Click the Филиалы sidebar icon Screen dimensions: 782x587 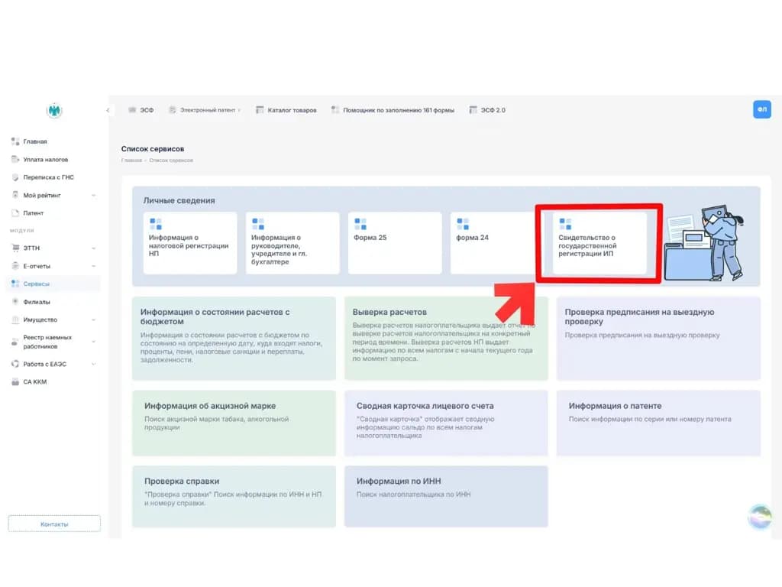click(15, 301)
